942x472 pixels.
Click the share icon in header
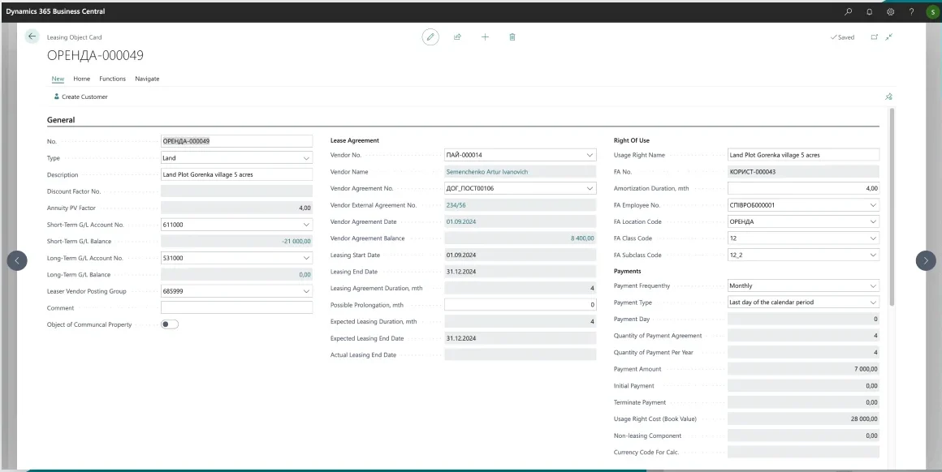tap(457, 37)
